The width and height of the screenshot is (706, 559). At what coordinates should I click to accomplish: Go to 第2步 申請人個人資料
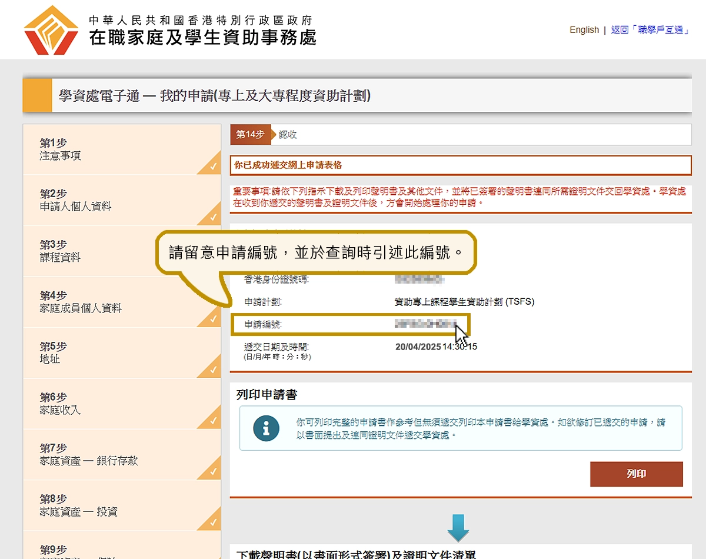click(122, 200)
